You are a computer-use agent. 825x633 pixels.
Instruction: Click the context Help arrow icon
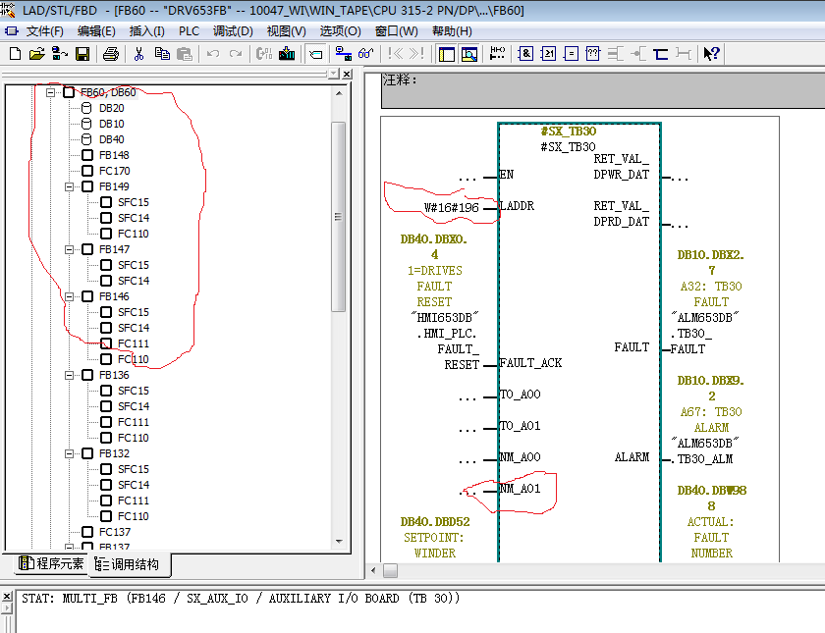coord(712,54)
